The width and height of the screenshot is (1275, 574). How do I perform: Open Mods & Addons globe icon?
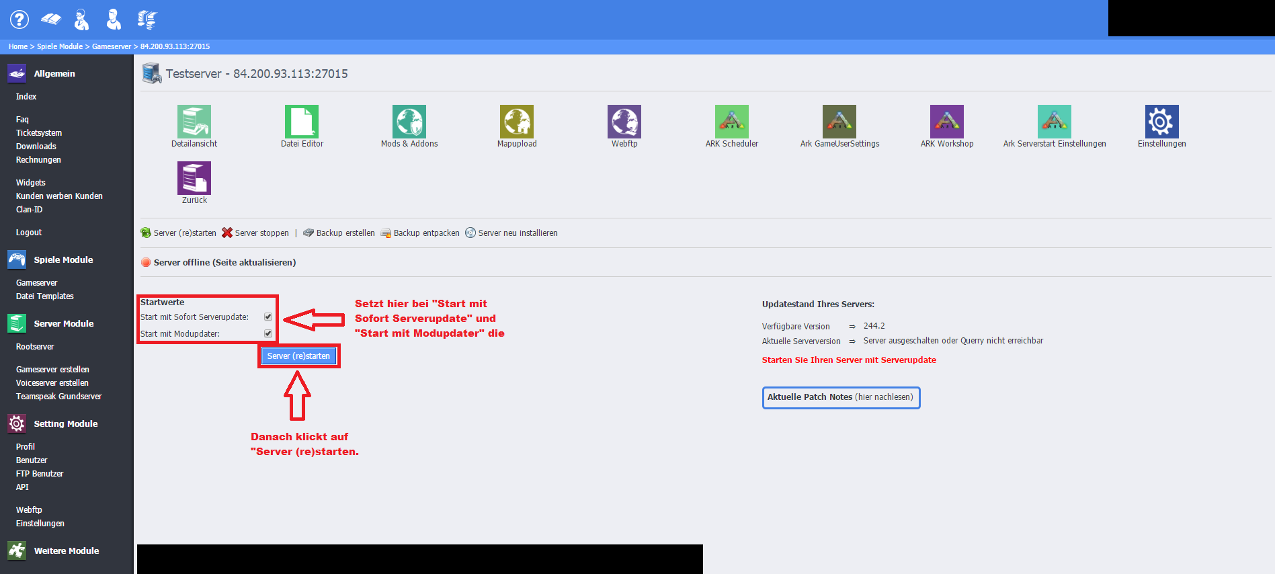(x=409, y=122)
